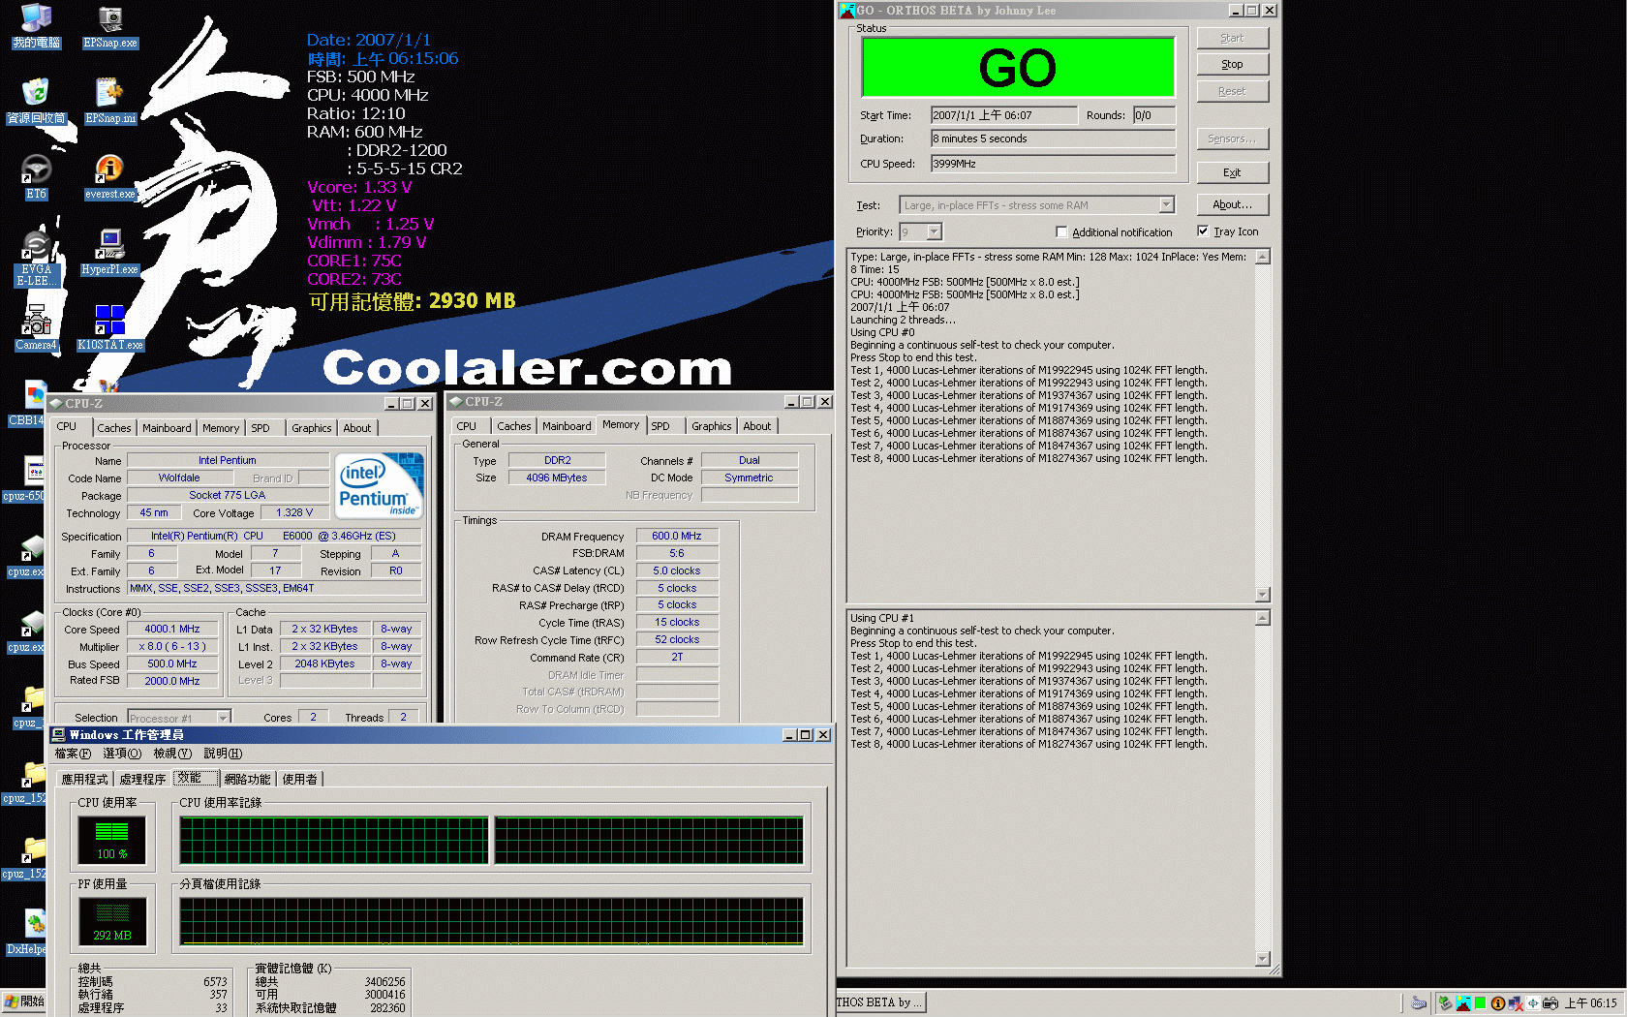This screenshot has height=1017, width=1627.
Task: Open the K10STAT.exe desktop shortcut
Action: [109, 328]
